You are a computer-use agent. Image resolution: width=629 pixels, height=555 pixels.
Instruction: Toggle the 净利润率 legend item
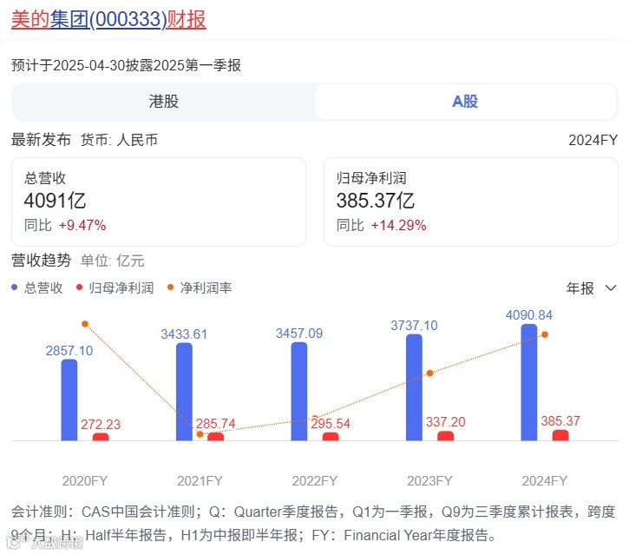tap(200, 287)
